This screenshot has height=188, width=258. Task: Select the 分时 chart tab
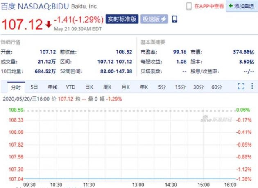pos(16,87)
